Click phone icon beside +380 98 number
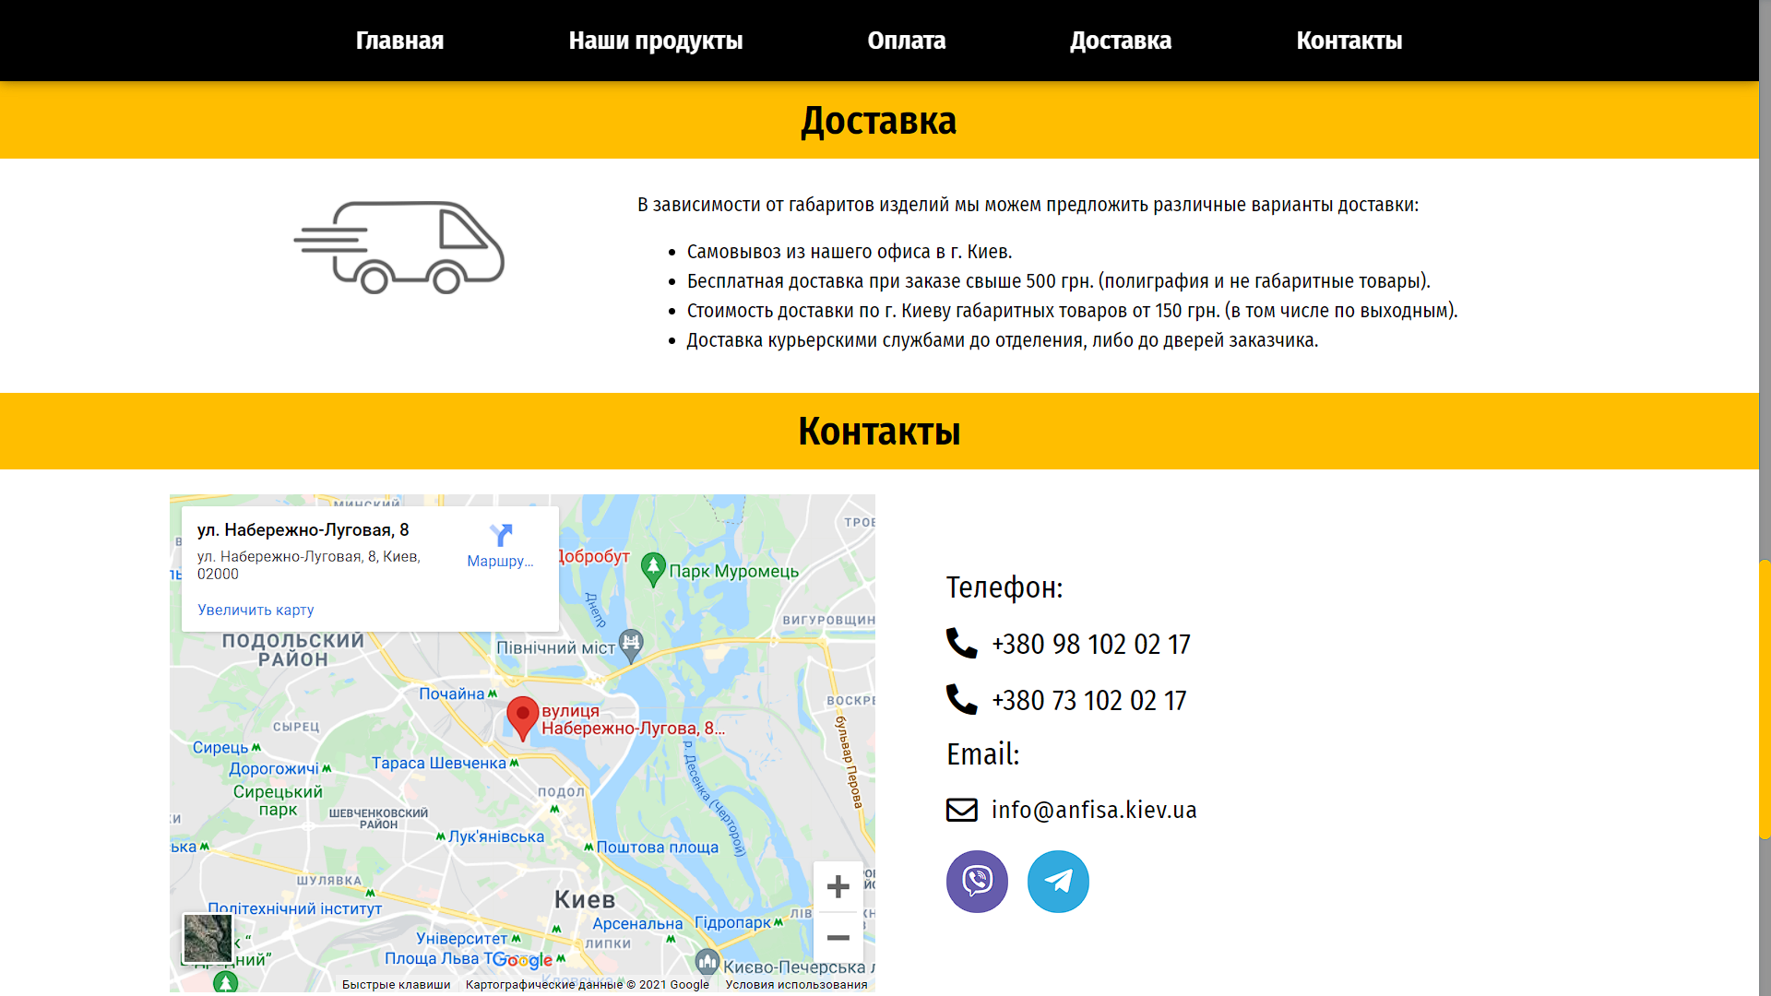 (x=961, y=643)
